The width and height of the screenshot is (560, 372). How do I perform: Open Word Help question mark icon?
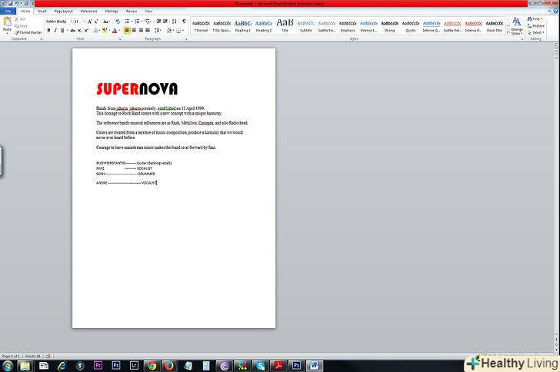click(x=555, y=12)
